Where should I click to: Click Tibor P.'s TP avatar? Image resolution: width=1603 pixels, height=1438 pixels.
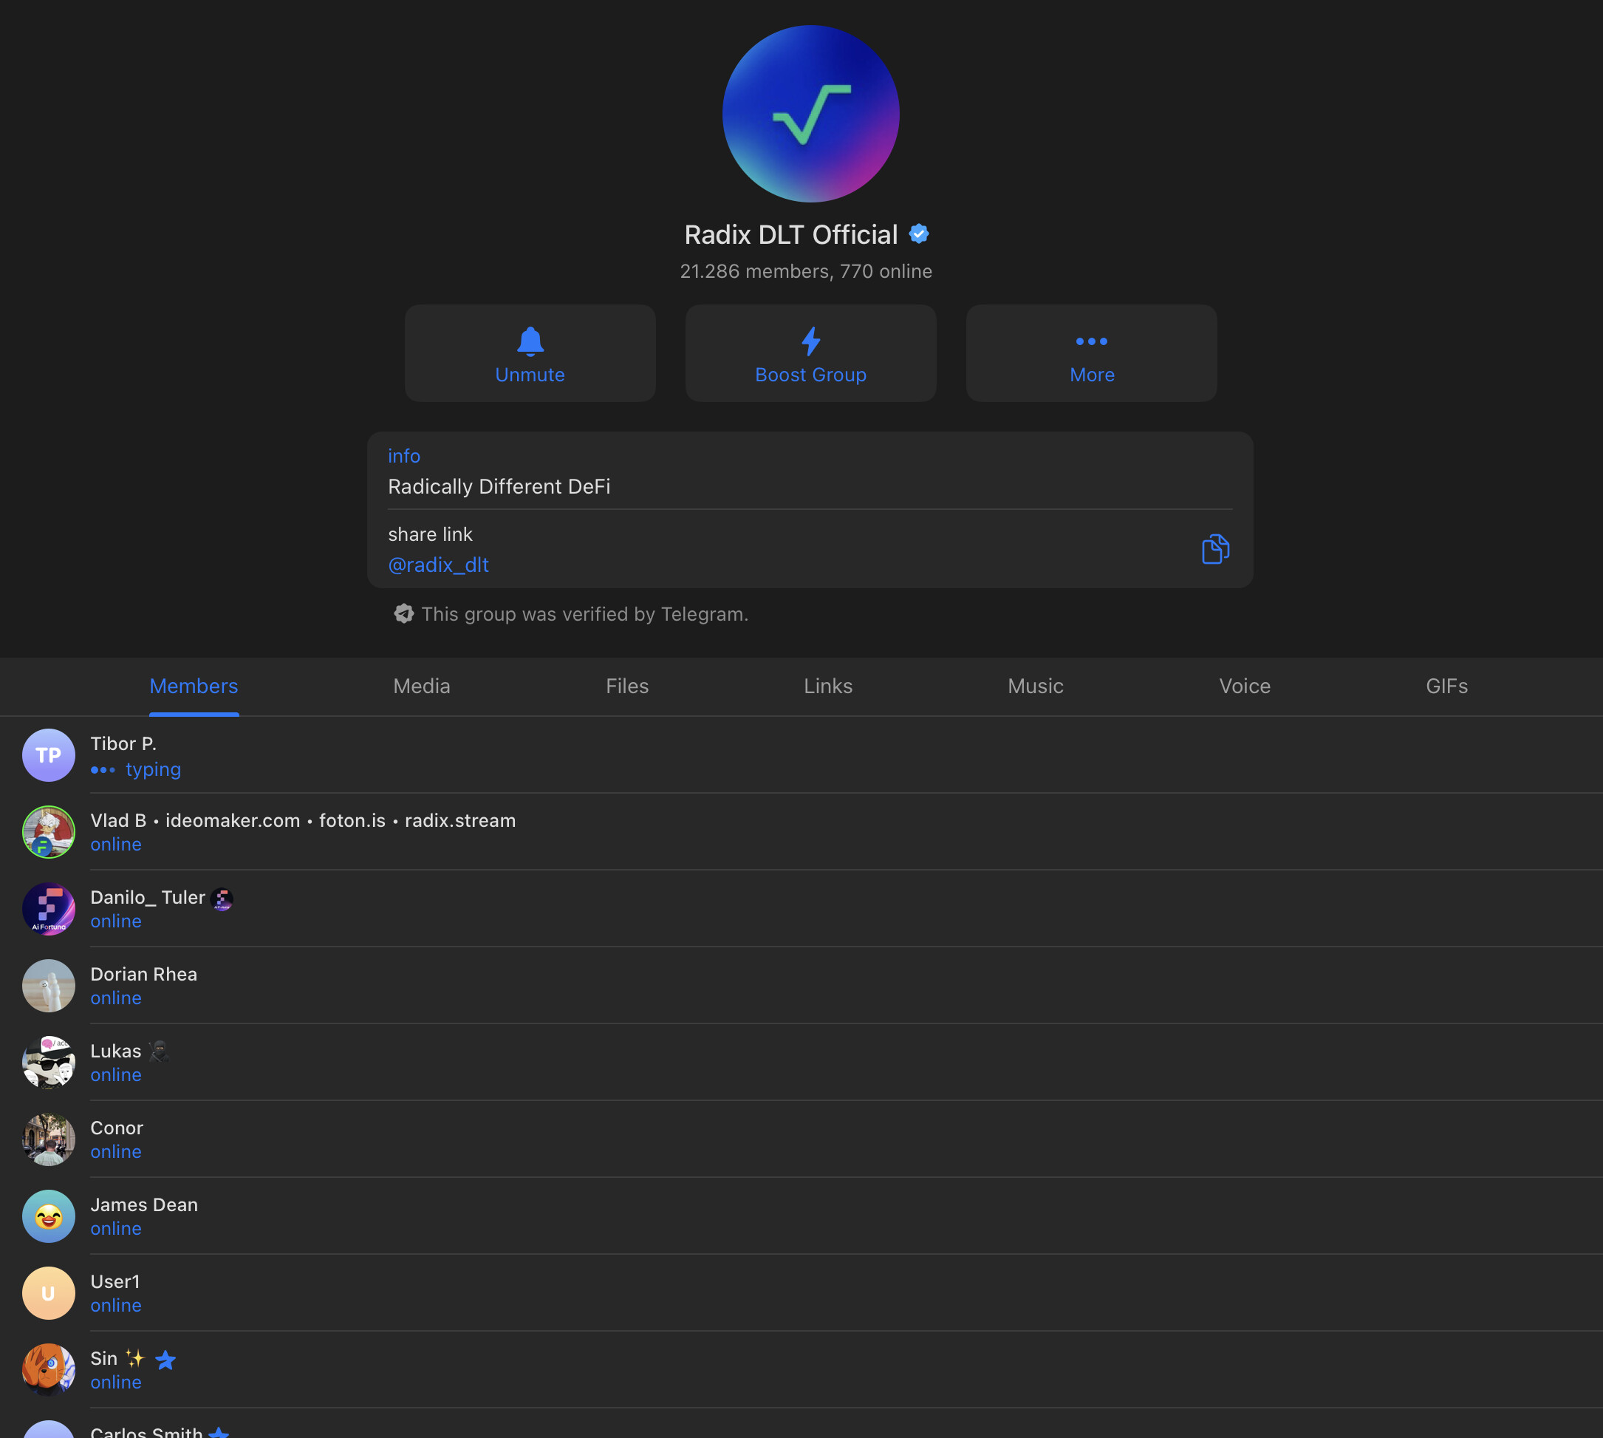(49, 755)
